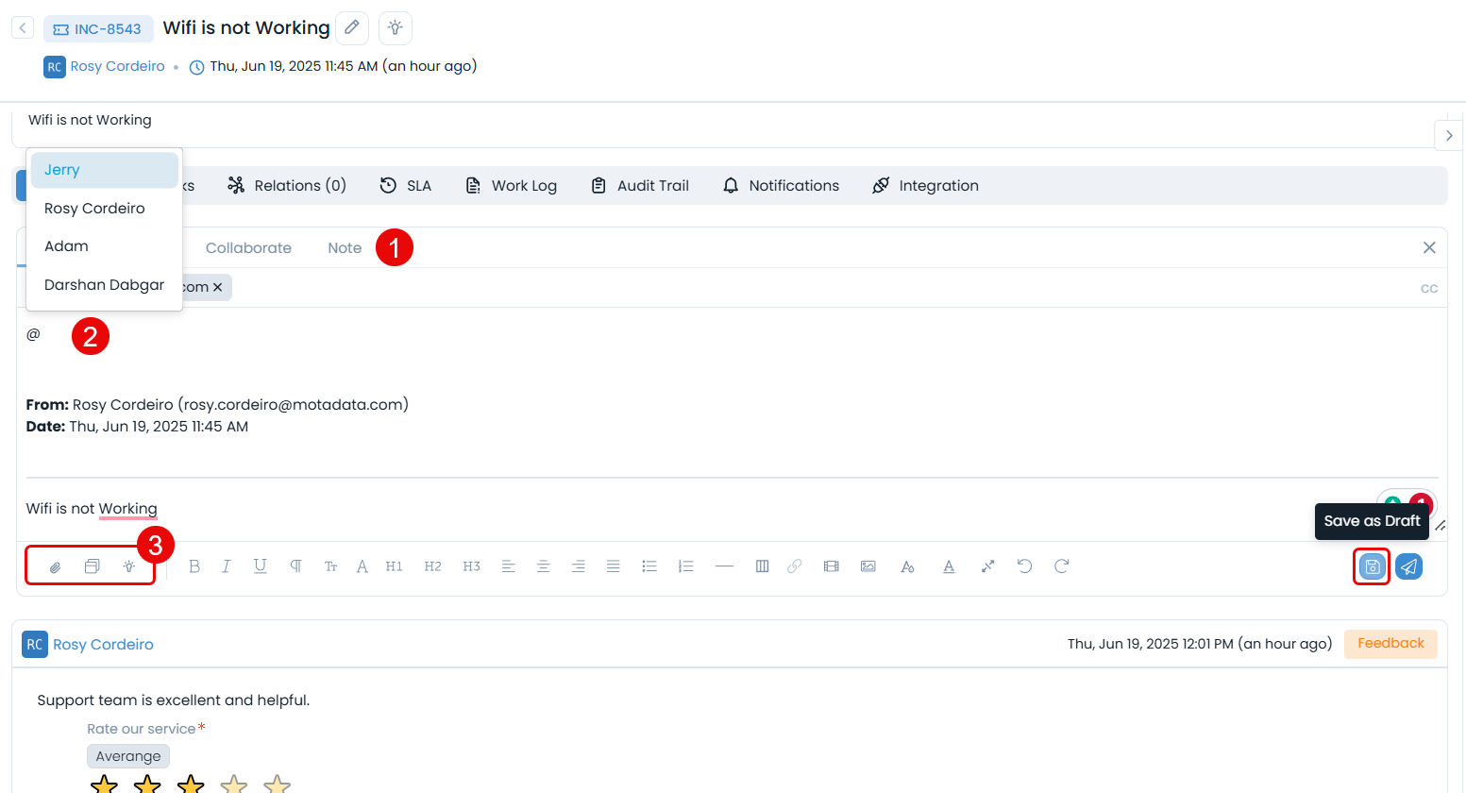Open AI suggestions via the lightbulb icon
The image size is (1466, 793).
395,27
